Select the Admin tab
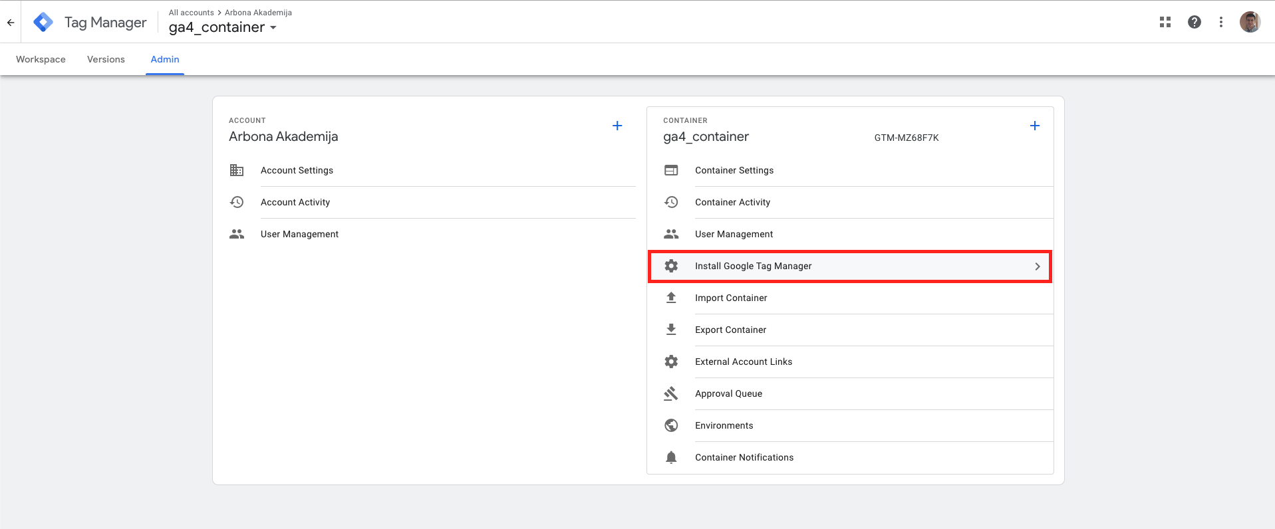This screenshot has width=1275, height=529. (165, 59)
